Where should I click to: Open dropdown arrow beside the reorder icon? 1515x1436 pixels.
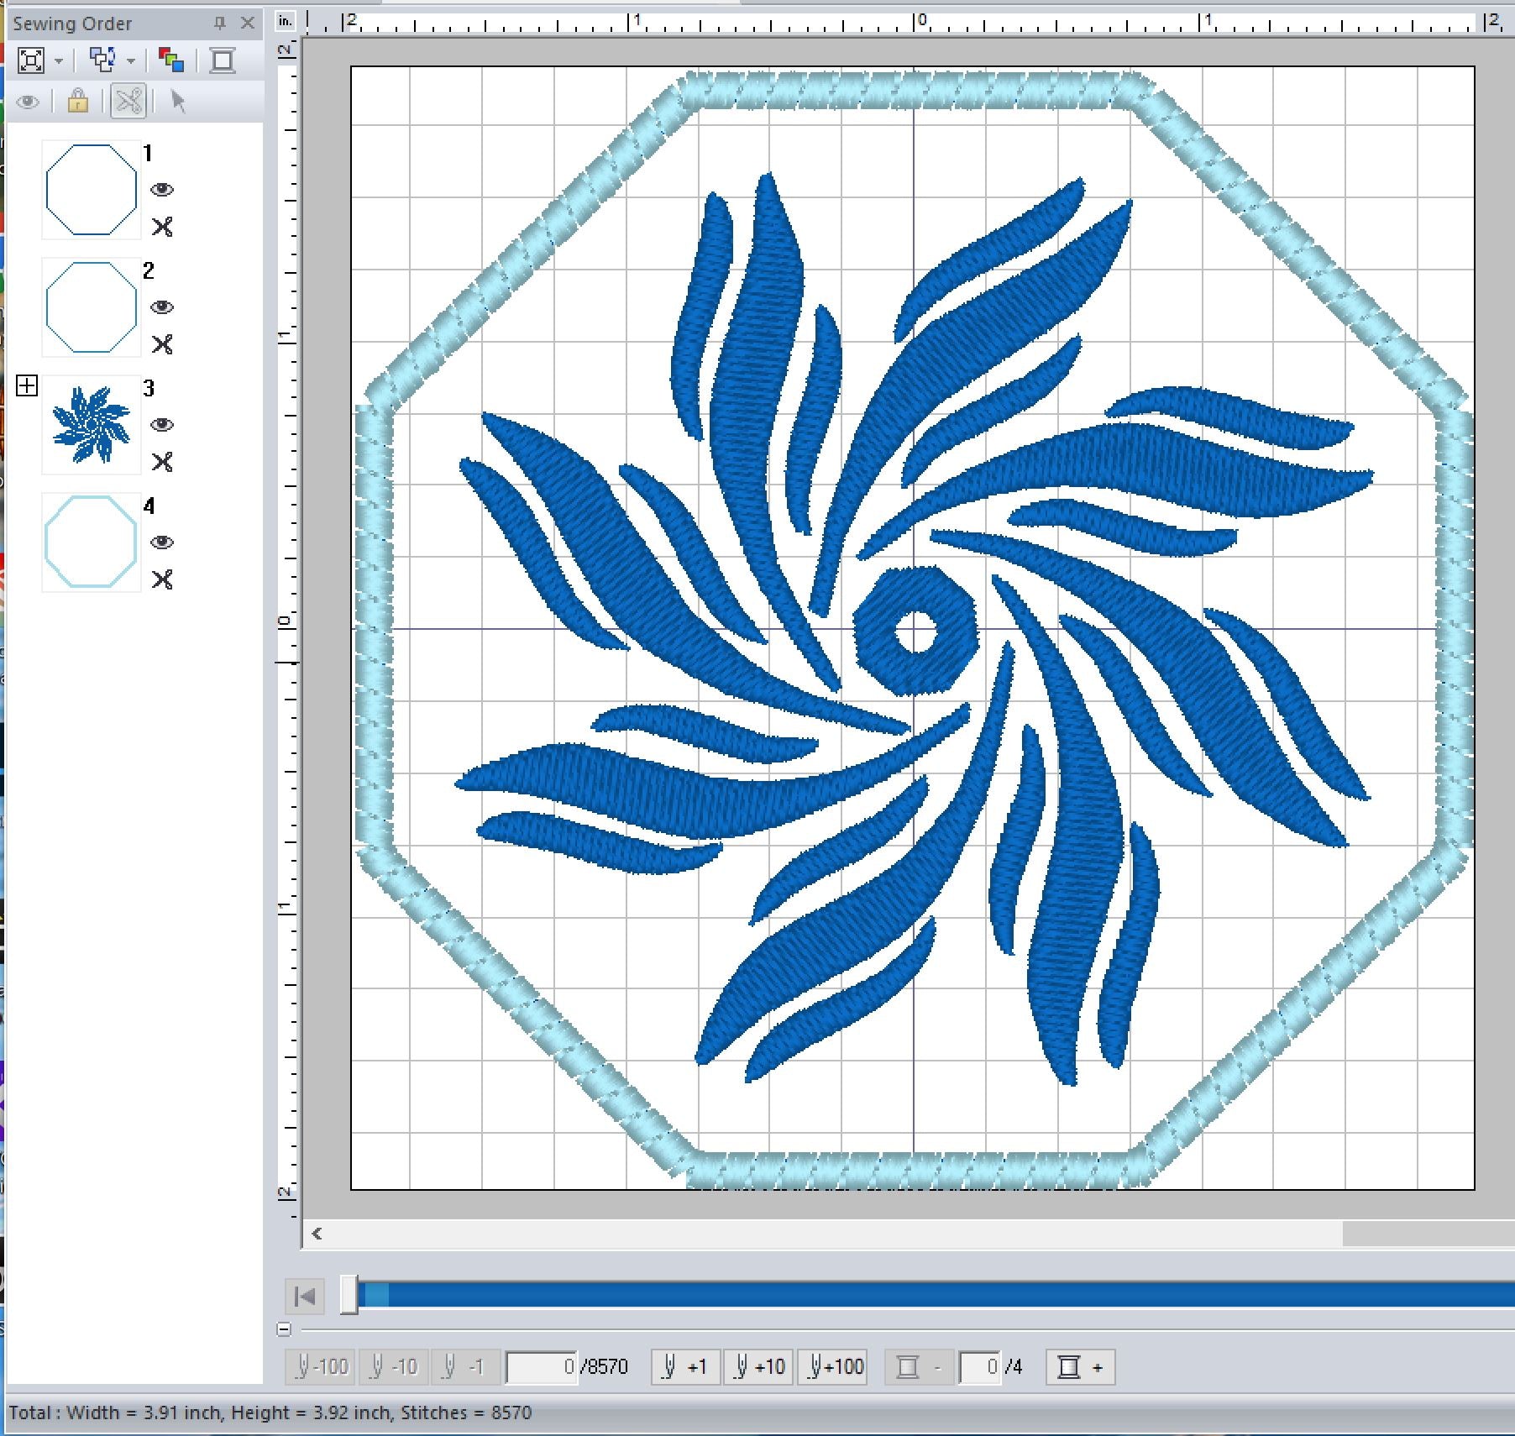[x=130, y=61]
